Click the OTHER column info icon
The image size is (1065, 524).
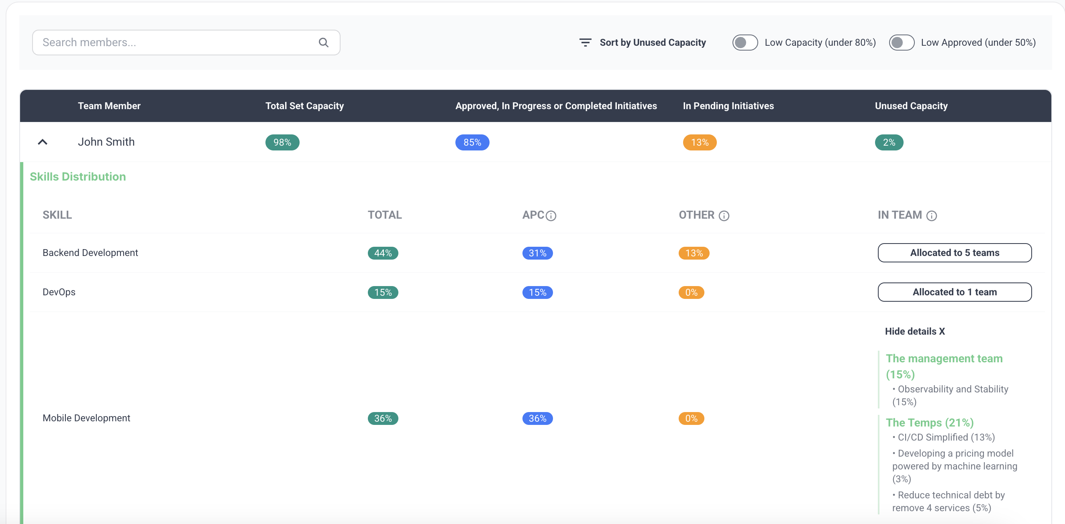click(x=724, y=215)
